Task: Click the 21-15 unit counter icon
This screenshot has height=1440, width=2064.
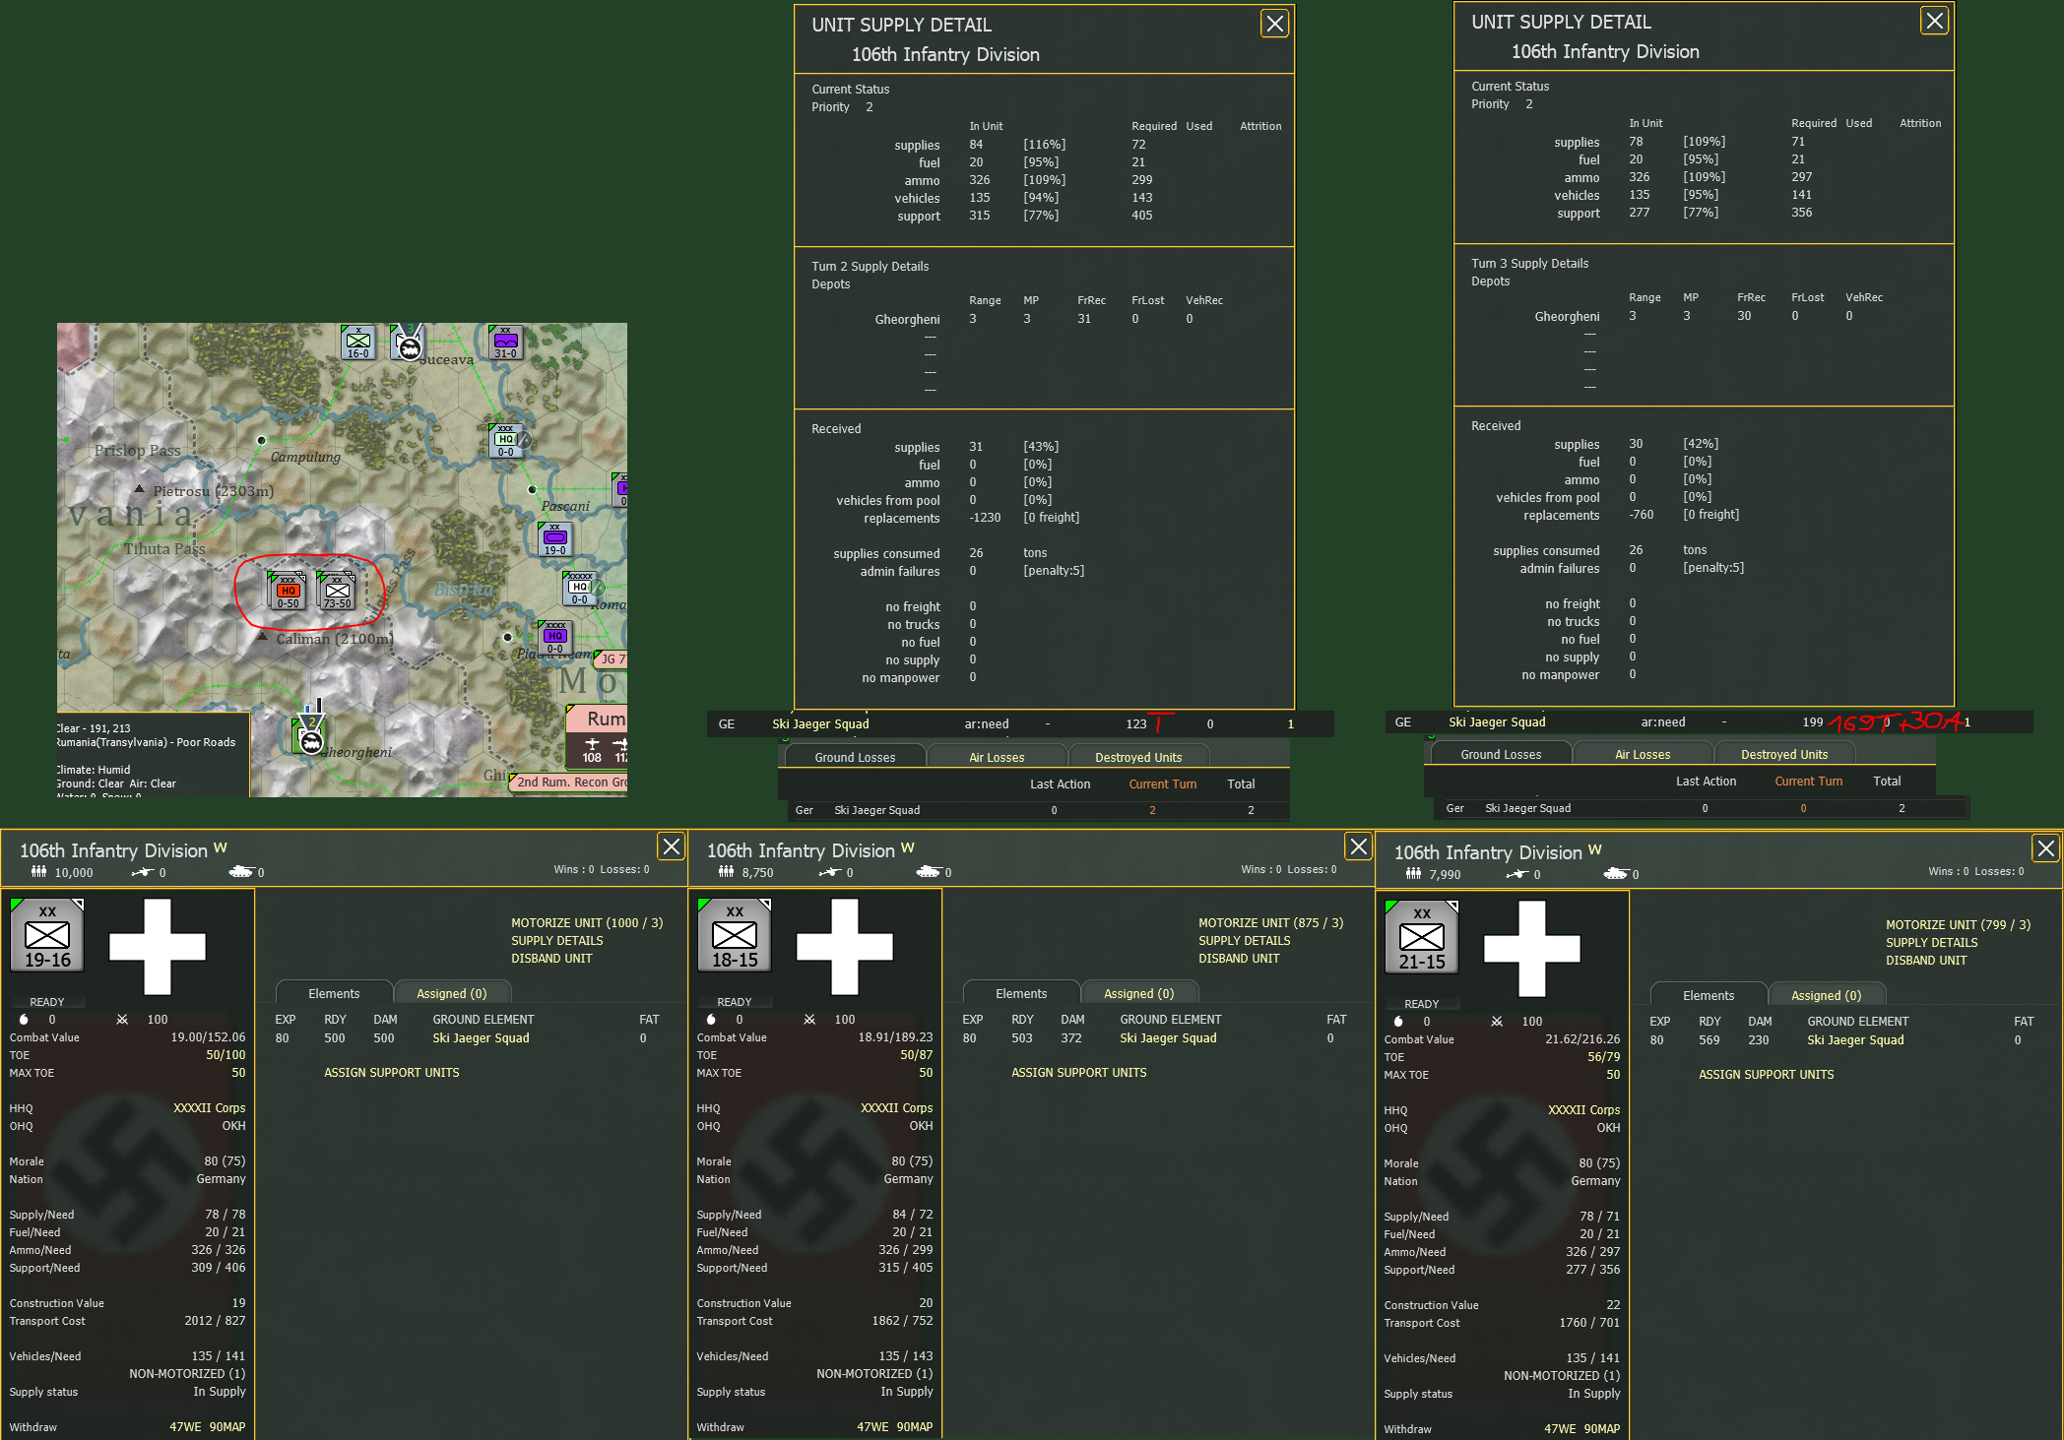Action: click(1422, 937)
